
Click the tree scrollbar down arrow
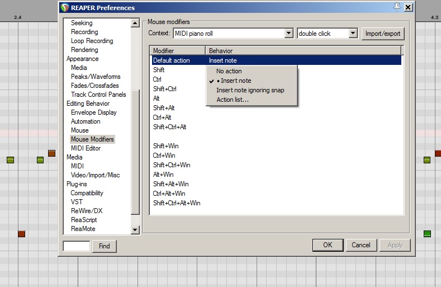135,230
